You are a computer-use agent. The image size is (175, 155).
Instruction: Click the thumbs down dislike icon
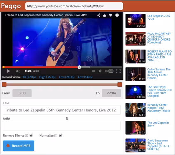pos(110,15)
